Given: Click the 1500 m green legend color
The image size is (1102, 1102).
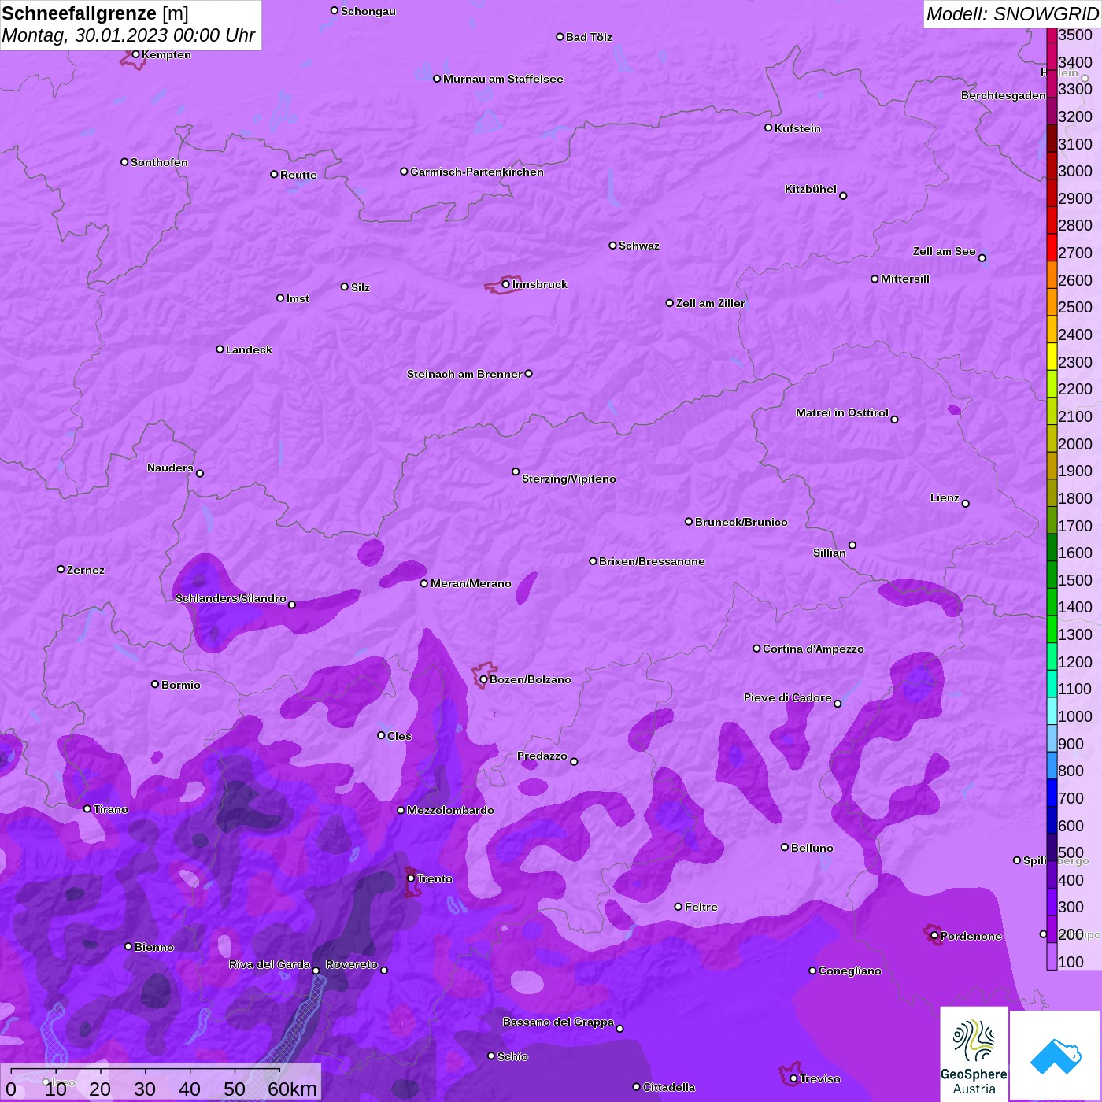Looking at the screenshot, I should click(x=1052, y=575).
